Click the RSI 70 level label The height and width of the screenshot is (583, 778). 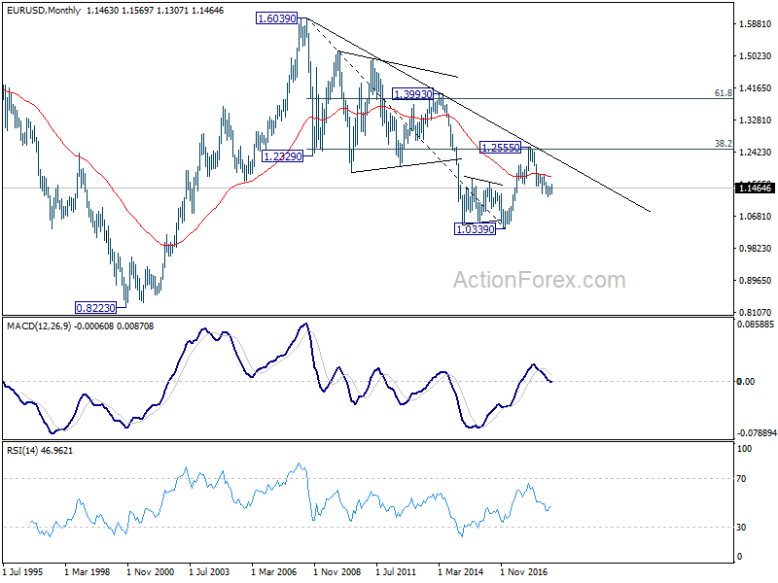[741, 479]
